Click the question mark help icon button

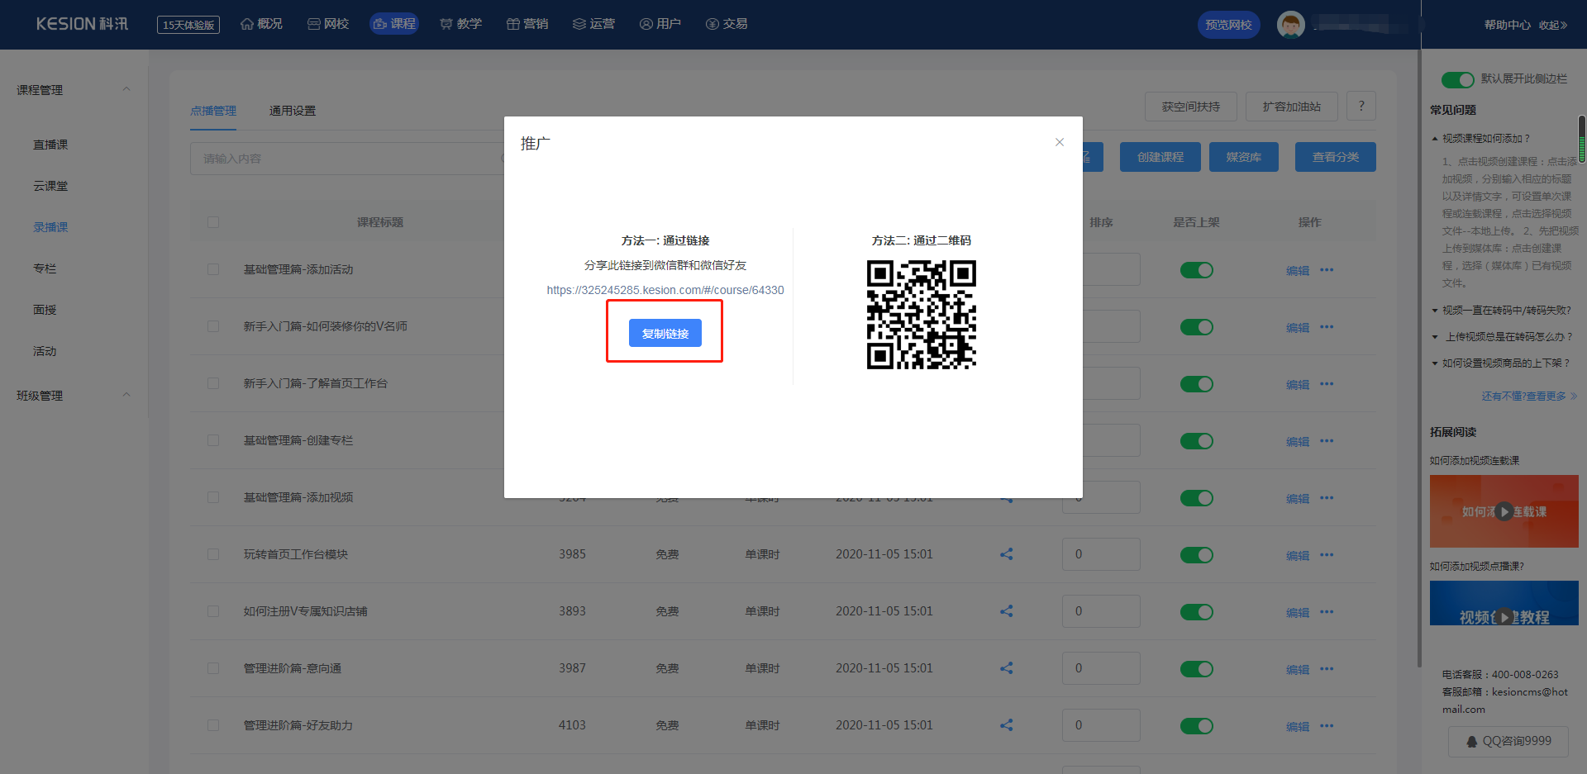point(1361,107)
